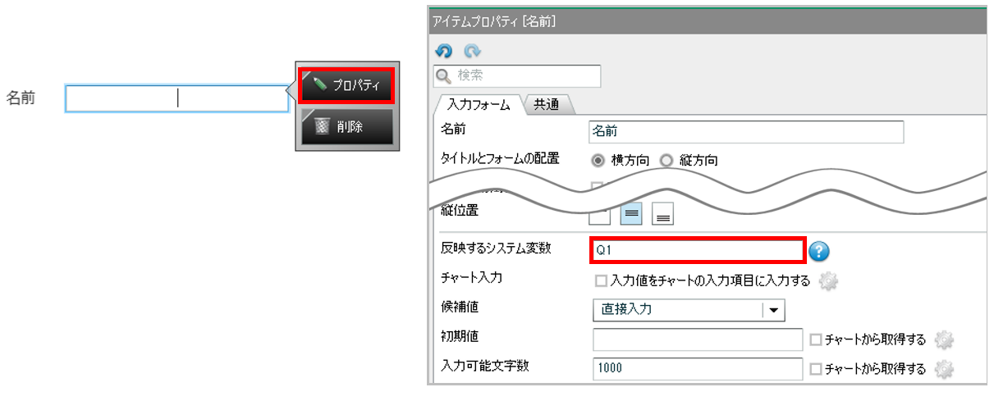Click 反映するシステム変数 field containing Q1

(x=697, y=250)
